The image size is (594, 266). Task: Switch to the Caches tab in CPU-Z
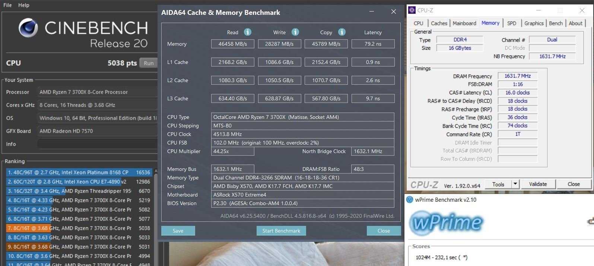point(439,23)
